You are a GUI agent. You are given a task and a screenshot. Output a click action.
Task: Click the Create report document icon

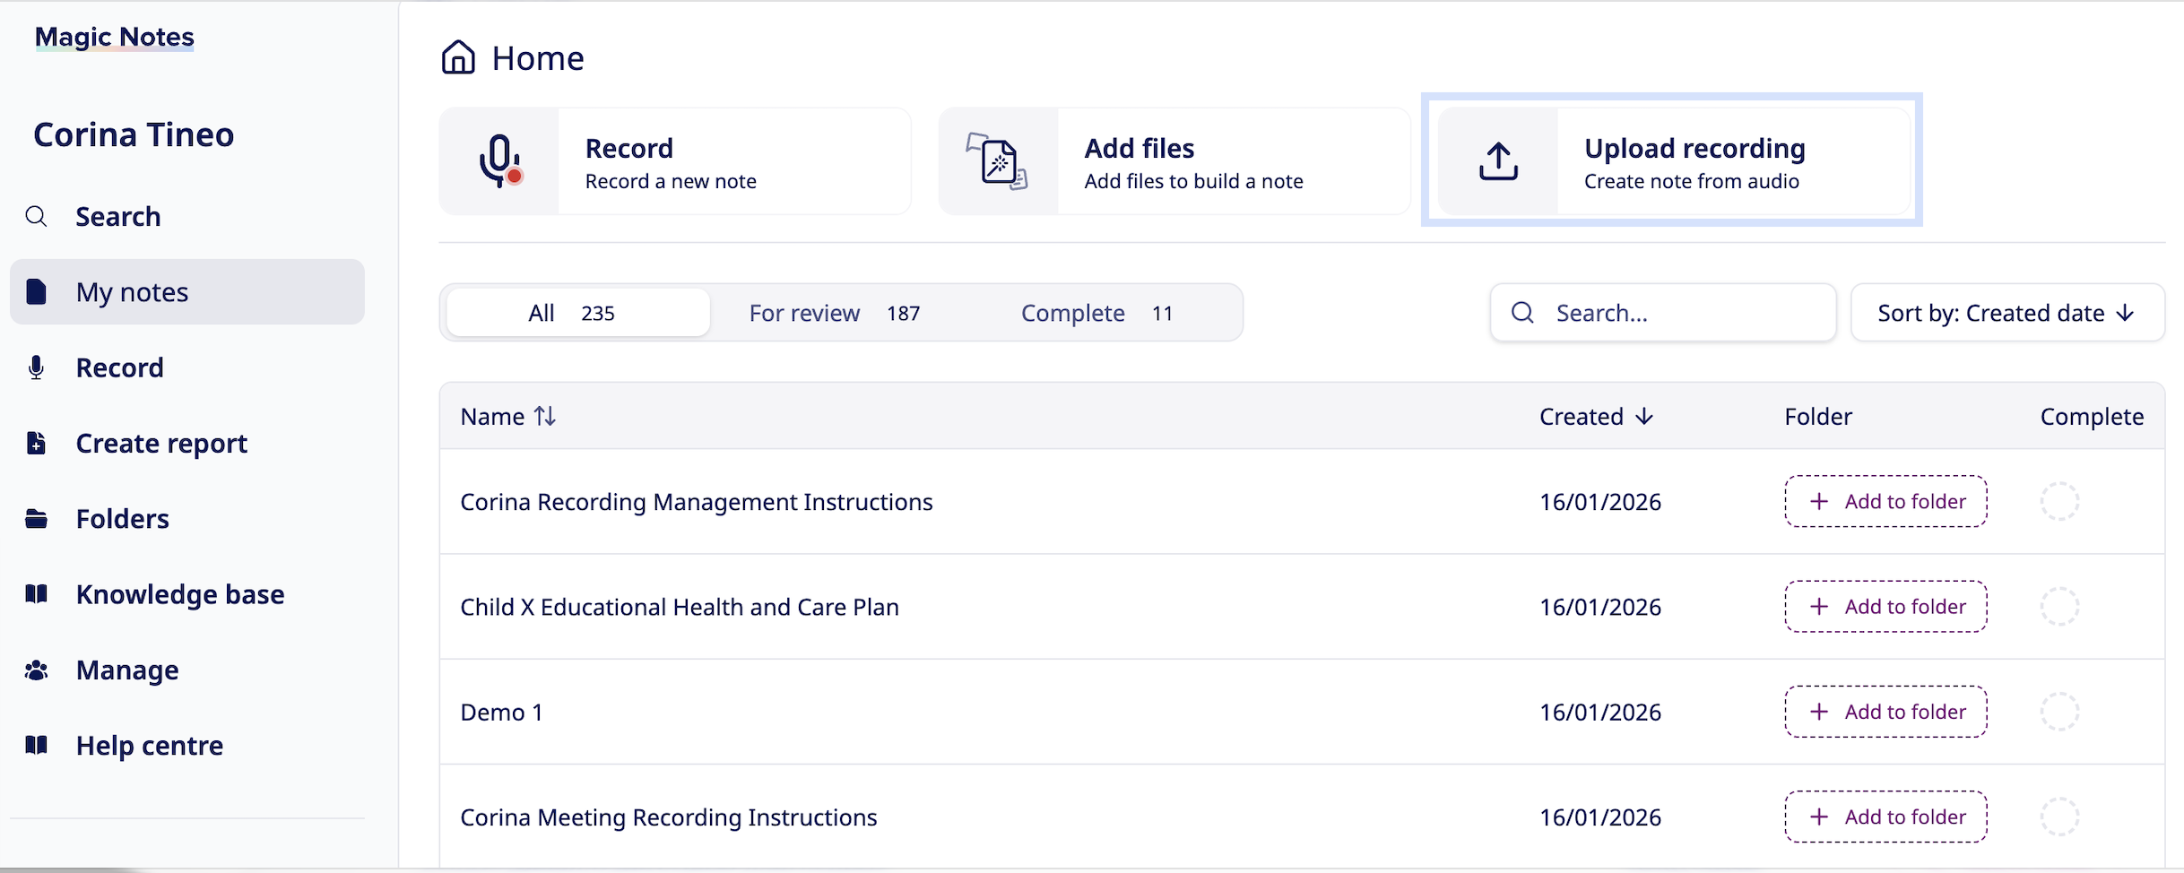(x=36, y=444)
